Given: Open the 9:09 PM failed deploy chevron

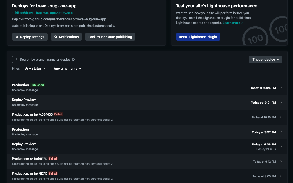Looking at the screenshot, I should (281, 176).
